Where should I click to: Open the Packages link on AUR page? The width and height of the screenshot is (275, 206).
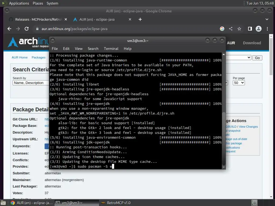pyautogui.click(x=38, y=57)
